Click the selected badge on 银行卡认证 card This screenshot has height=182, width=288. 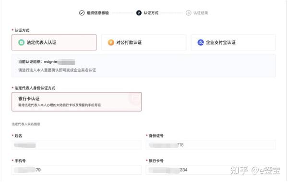(x=135, y=98)
